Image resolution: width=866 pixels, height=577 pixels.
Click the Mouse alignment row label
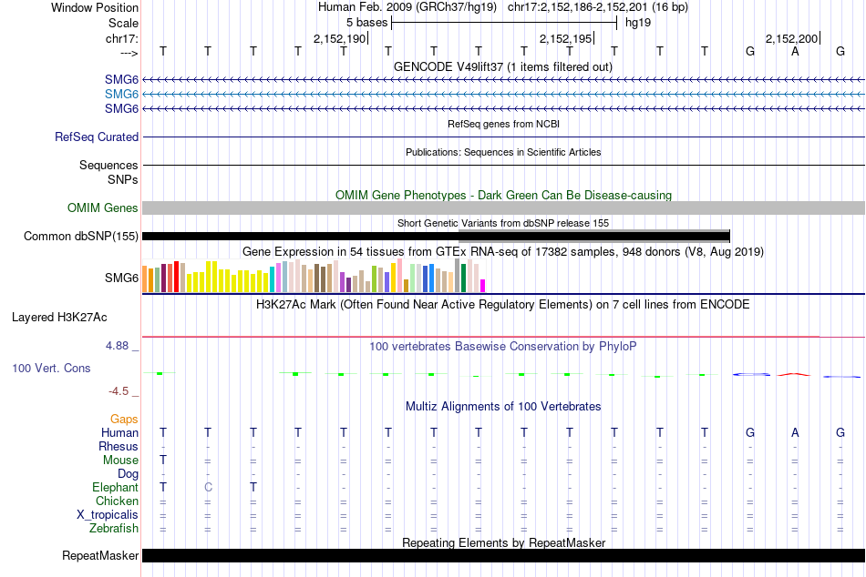coord(121,461)
